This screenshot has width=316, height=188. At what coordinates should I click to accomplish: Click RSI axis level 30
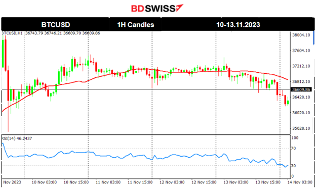(294, 166)
